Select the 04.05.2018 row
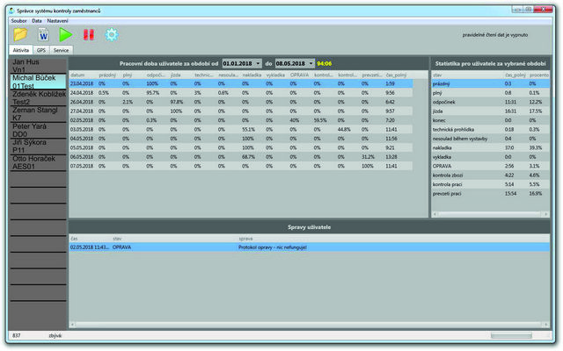The height and width of the screenshot is (351, 563). 240,139
